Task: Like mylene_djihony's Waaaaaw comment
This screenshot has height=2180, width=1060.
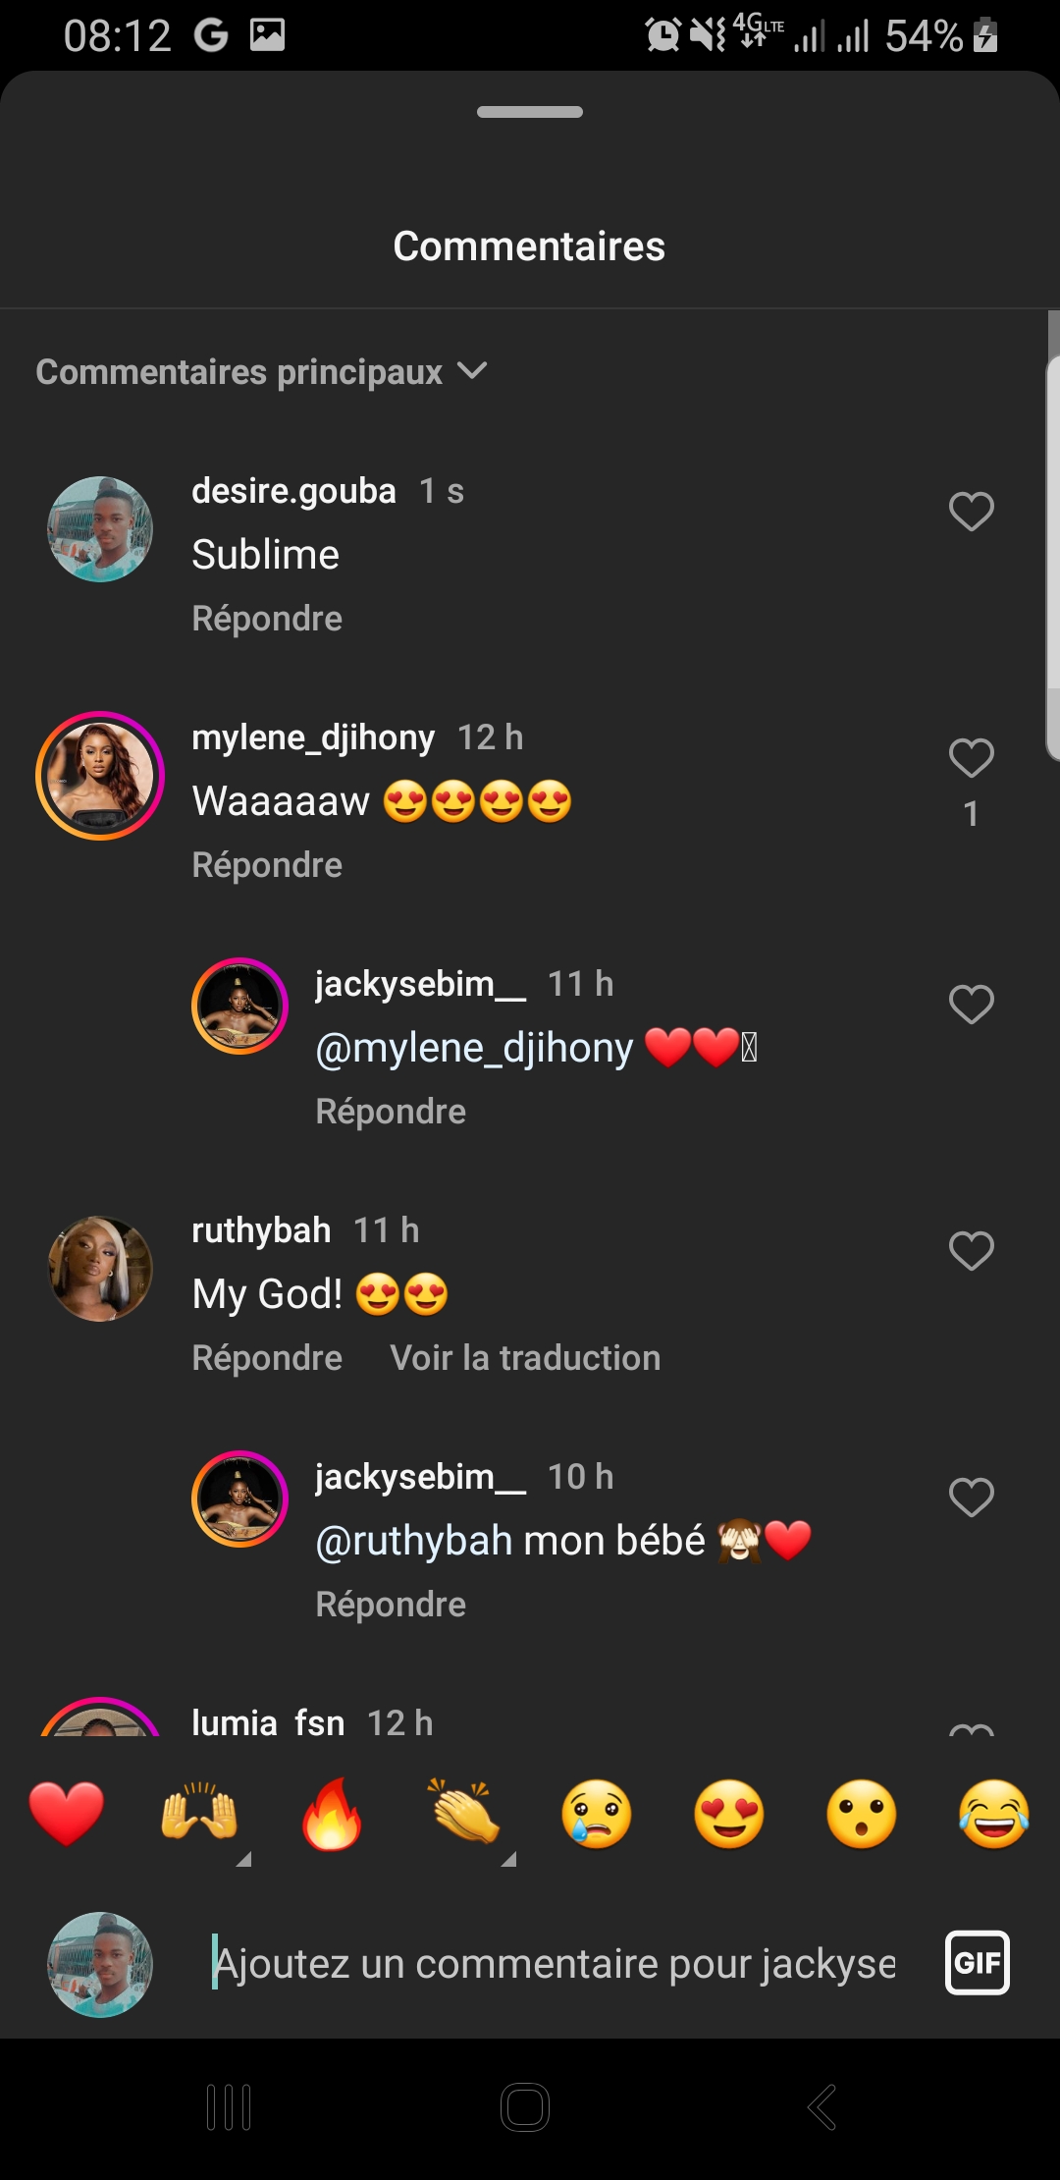Action: pyautogui.click(x=972, y=758)
